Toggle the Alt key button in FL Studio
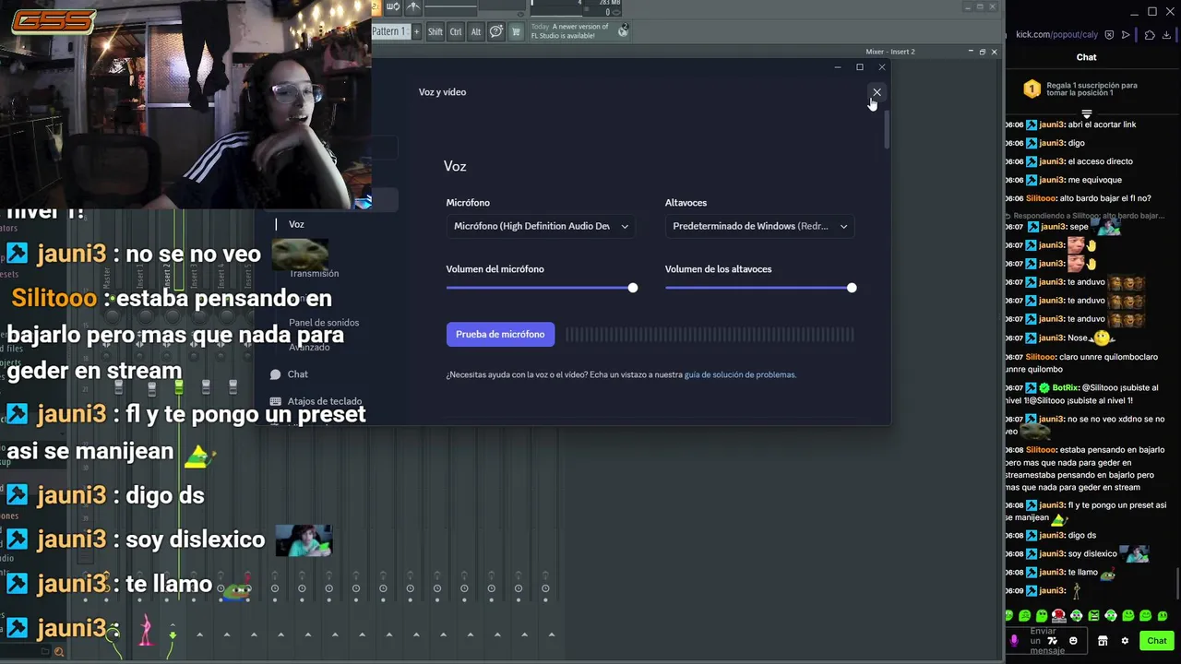1181x664 pixels. point(476,31)
